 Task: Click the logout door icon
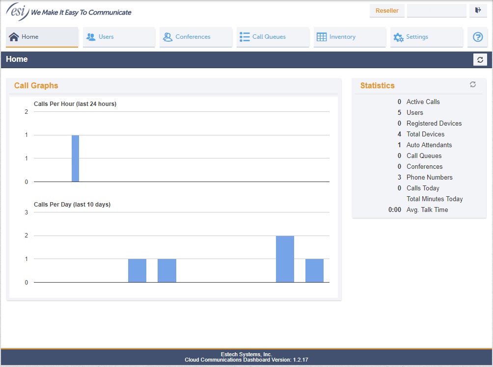pyautogui.click(x=478, y=10)
